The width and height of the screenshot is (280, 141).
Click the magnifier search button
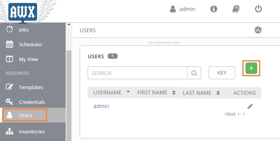[194, 73]
